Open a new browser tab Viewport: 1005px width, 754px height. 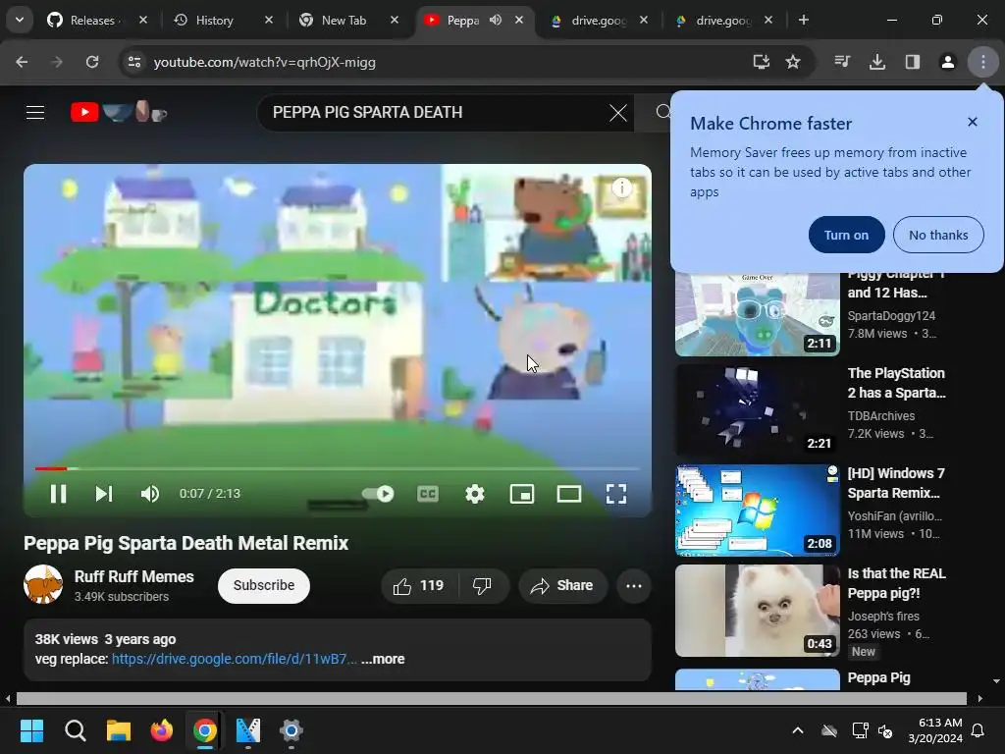pos(803,20)
